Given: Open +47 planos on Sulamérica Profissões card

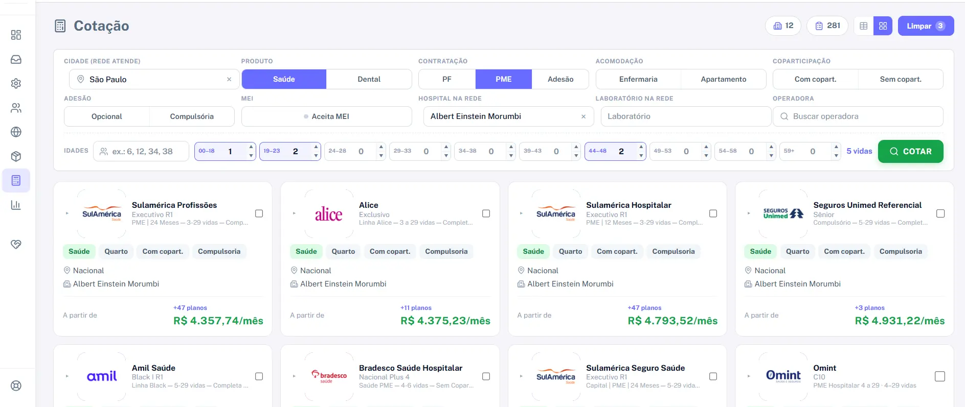Looking at the screenshot, I should [190, 308].
